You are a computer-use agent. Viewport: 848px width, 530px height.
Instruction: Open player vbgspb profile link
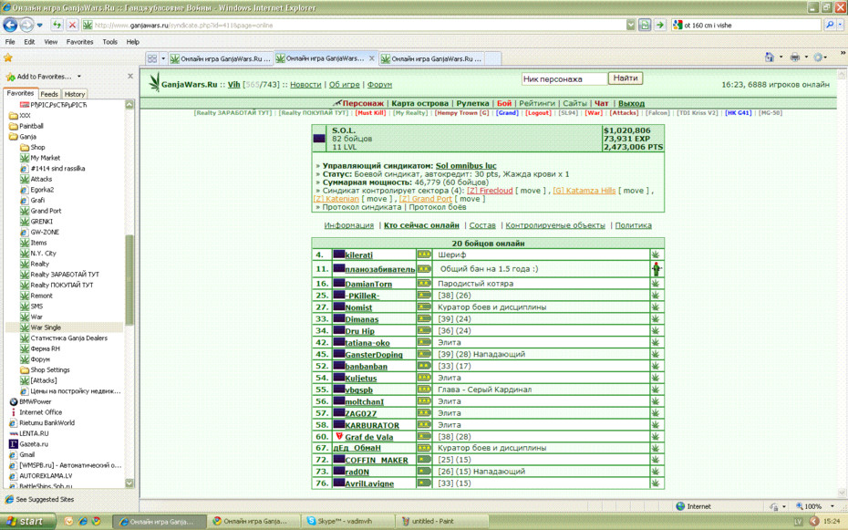click(358, 390)
